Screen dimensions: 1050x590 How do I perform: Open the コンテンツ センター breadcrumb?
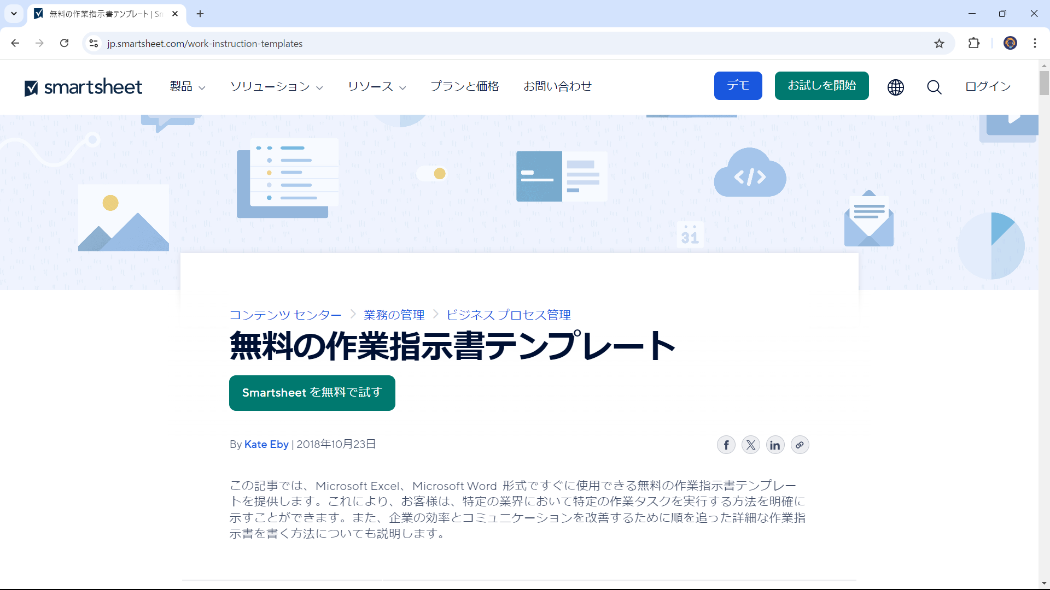pyautogui.click(x=285, y=315)
